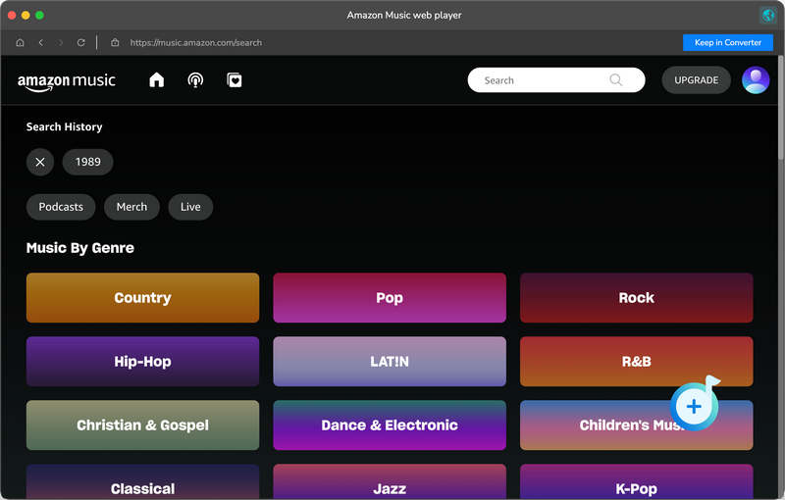
Task: Navigate forward with the right arrow
Action: pyautogui.click(x=61, y=42)
